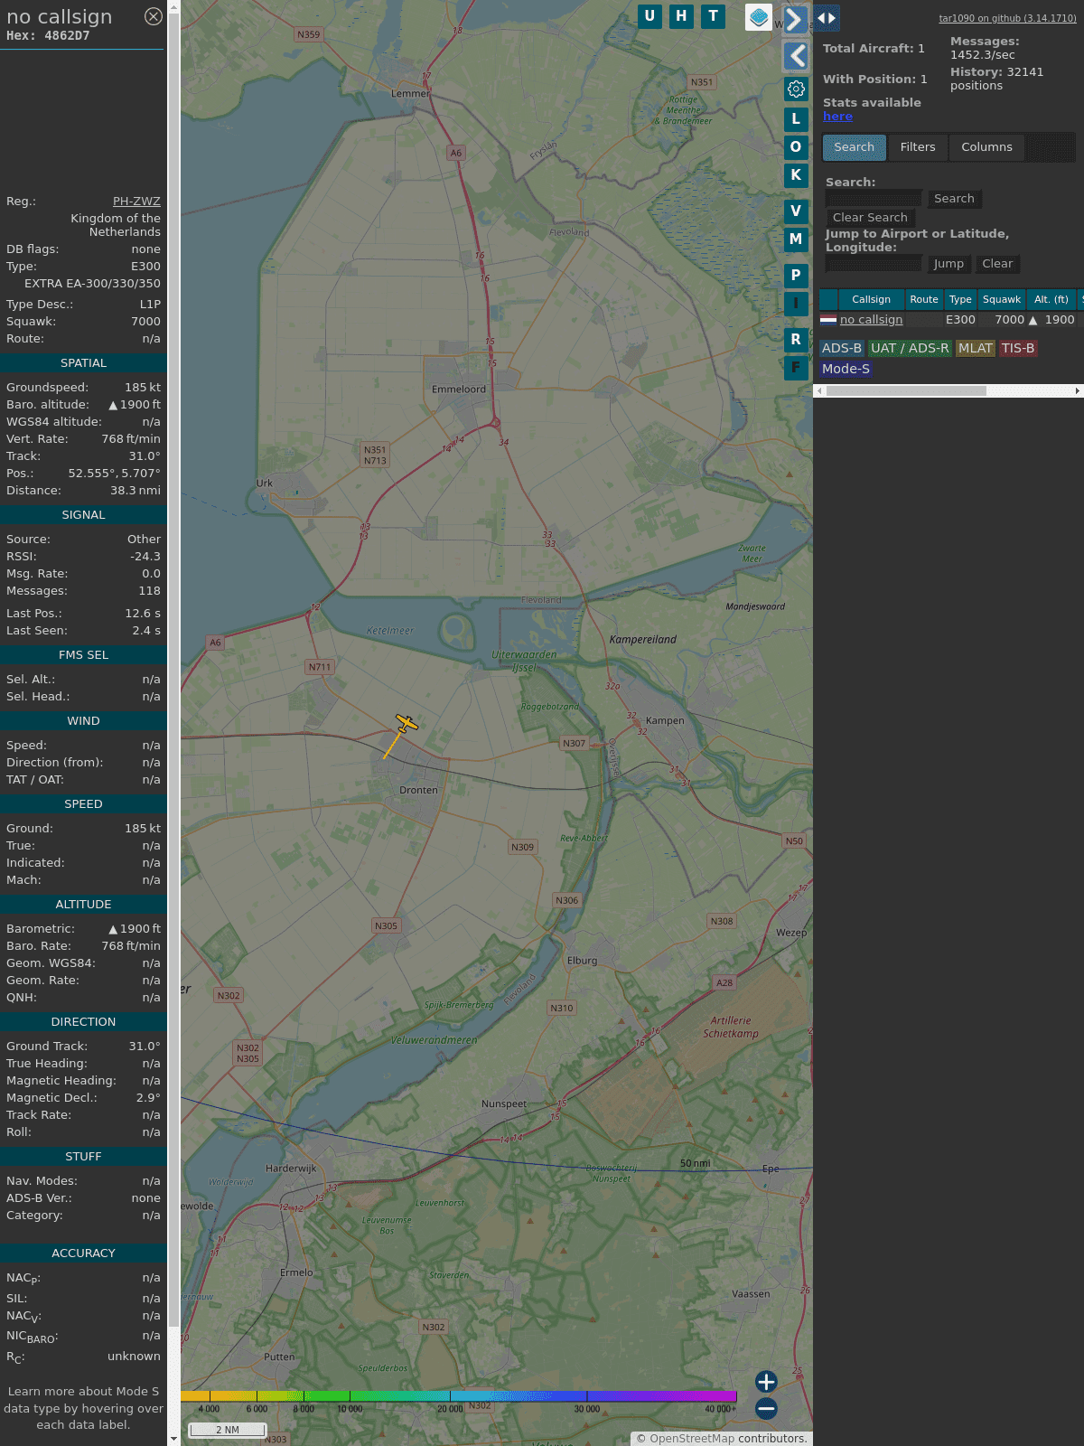
Task: Click the Clear Search button
Action: click(x=870, y=218)
